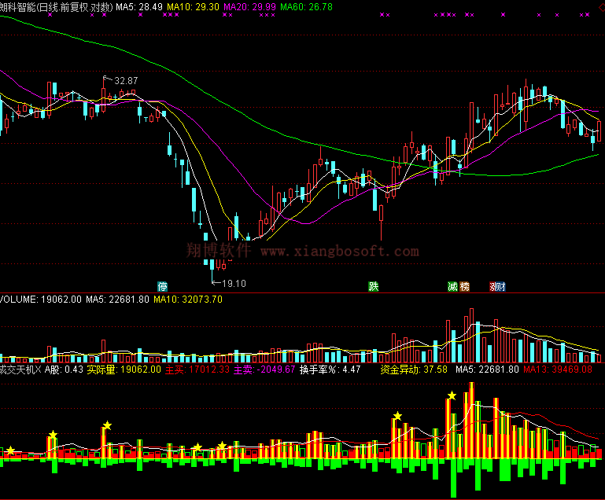Select the green MA60: 26.78 label
The image size is (605, 500).
306,6
